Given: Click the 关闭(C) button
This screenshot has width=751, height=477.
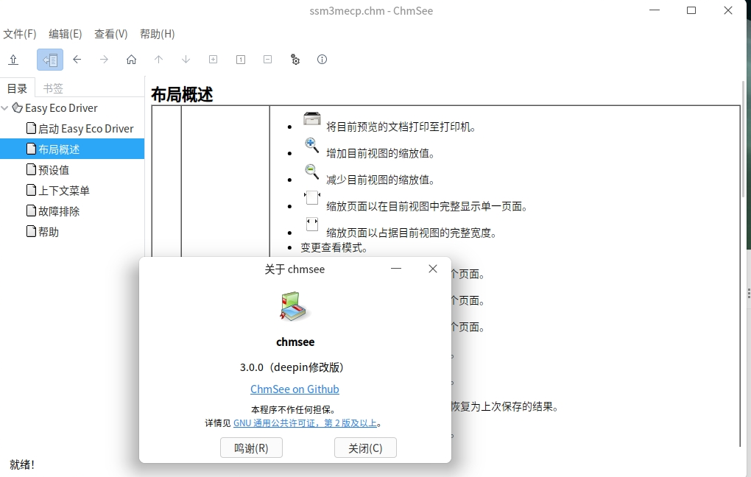Looking at the screenshot, I should [365, 448].
